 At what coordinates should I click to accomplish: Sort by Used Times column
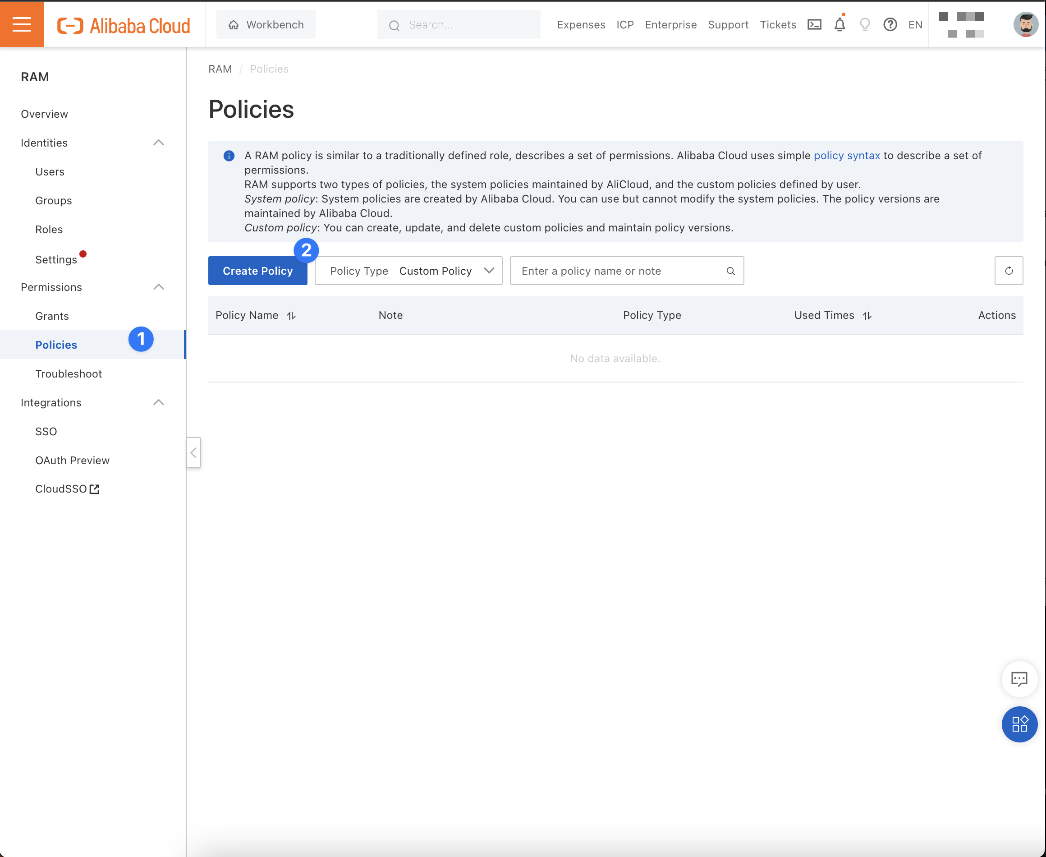tap(867, 315)
